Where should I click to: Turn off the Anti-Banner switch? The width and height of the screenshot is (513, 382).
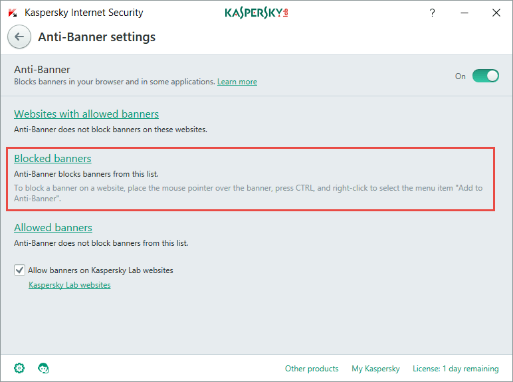click(486, 76)
